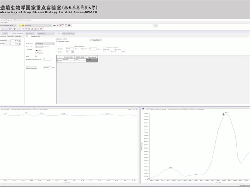Click the Delay Time input field
Screen dimensions: 250x187
tap(93, 49)
